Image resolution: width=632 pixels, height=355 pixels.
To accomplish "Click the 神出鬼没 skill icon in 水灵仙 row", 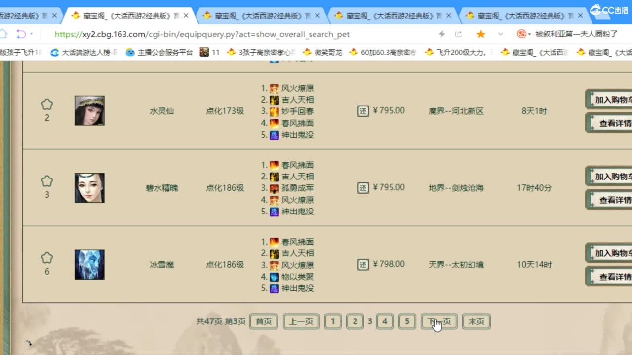I will (x=274, y=135).
